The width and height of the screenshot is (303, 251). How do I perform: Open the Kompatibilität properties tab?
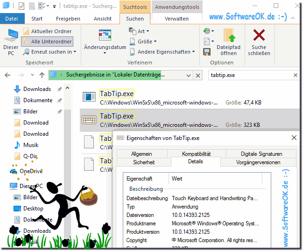[197, 154]
